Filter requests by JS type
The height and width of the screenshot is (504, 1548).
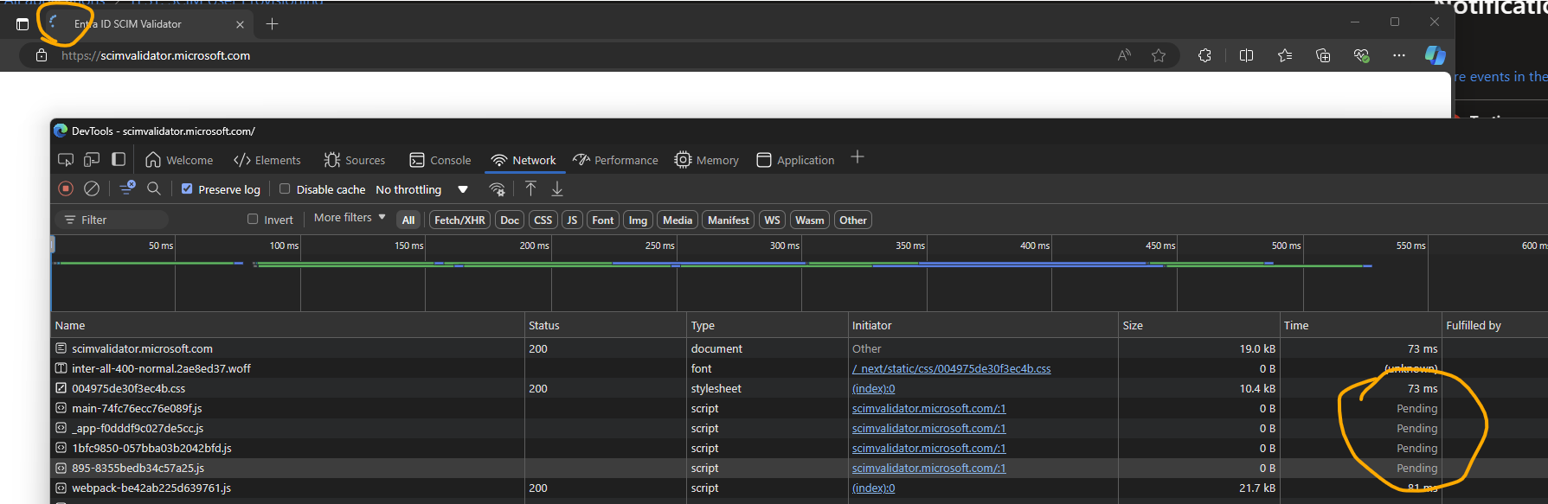tap(572, 220)
